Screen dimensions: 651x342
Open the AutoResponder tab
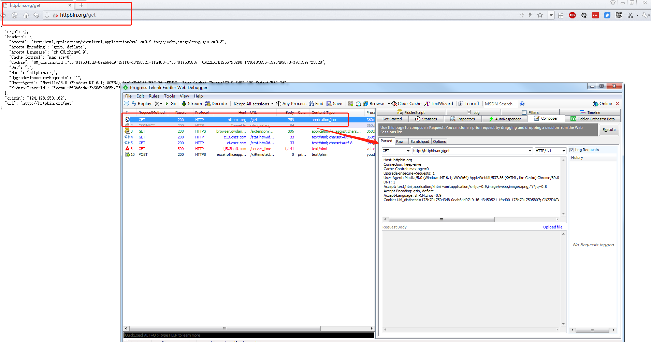pos(504,119)
